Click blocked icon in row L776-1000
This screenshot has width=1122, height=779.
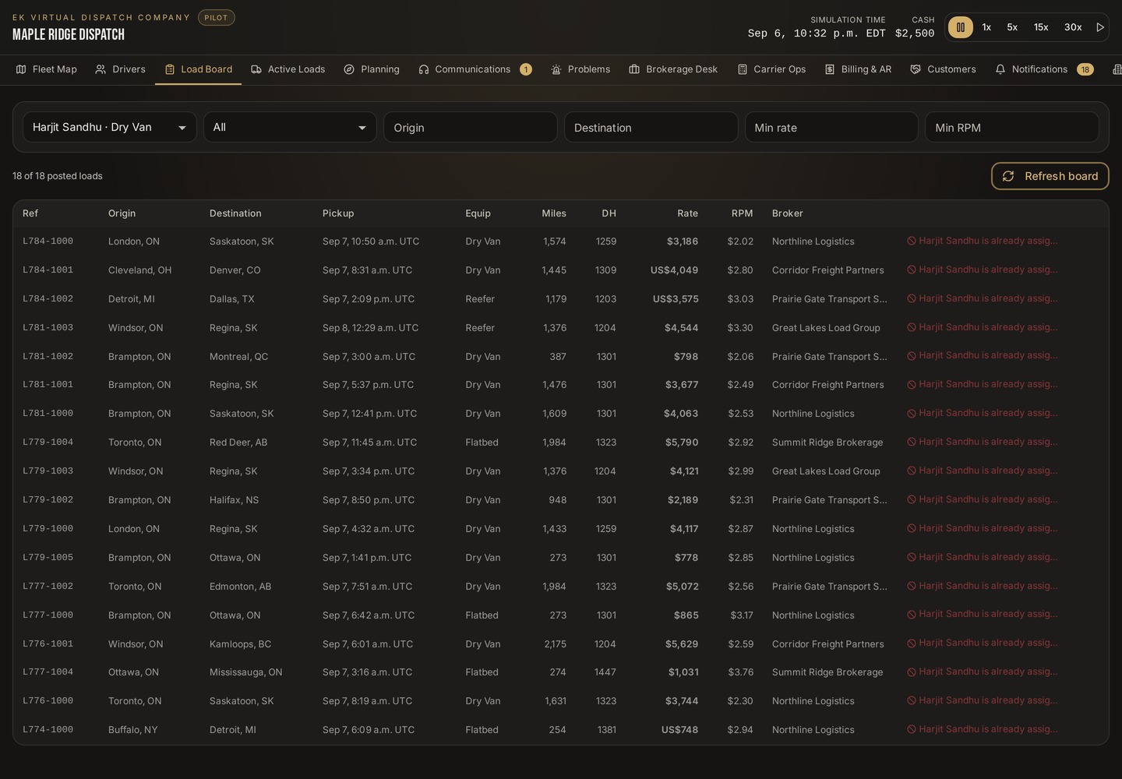(x=912, y=701)
